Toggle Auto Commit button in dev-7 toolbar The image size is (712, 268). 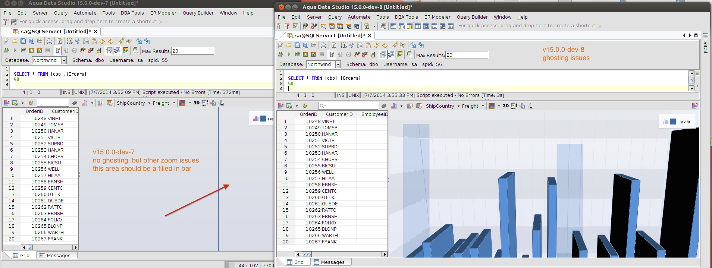click(58, 50)
